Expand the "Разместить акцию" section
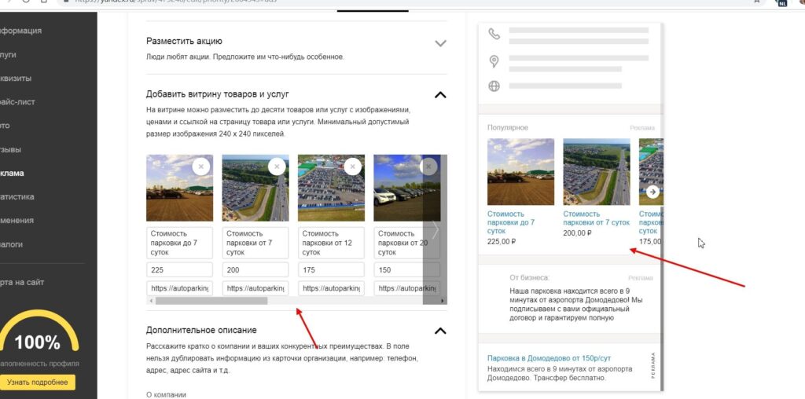This screenshot has height=399, width=805. pyautogui.click(x=440, y=44)
